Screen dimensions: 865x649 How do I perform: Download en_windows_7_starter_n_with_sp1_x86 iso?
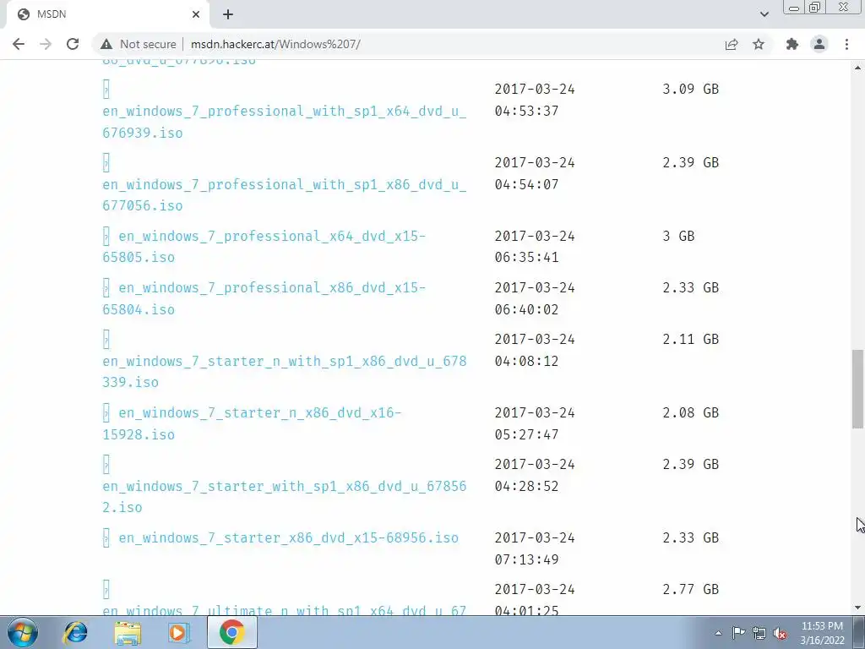click(x=284, y=372)
